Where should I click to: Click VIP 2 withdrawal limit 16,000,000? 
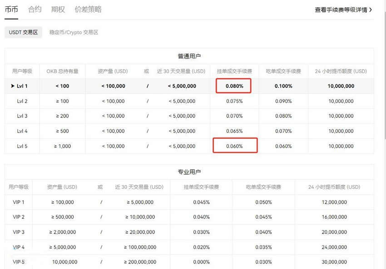click(x=334, y=217)
